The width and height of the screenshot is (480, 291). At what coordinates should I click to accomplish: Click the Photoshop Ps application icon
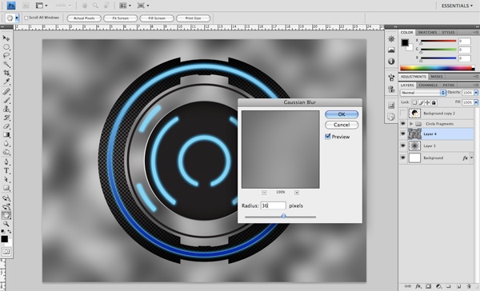click(x=11, y=6)
